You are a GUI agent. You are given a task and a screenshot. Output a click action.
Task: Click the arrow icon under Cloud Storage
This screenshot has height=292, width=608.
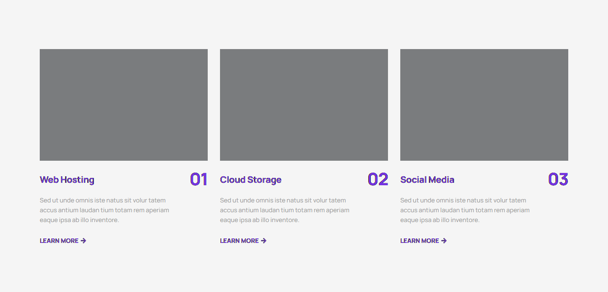pos(264,241)
